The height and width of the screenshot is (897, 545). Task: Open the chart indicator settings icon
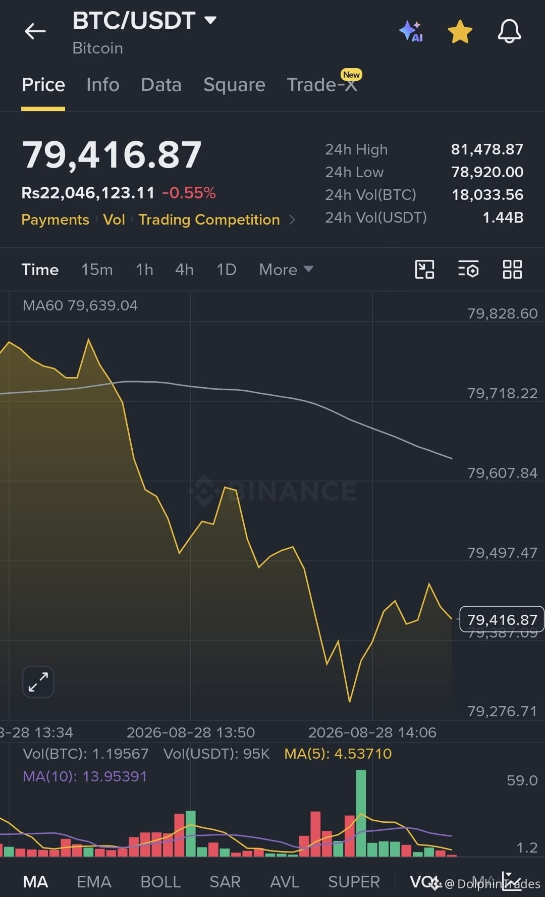[468, 270]
